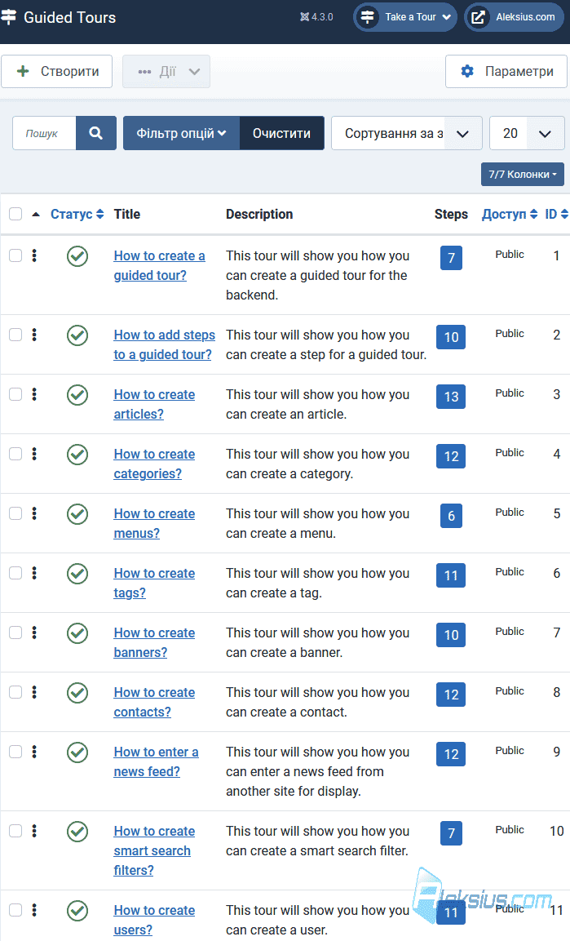Open the list limit 20 dropdown
This screenshot has height=941, width=570.
pos(527,133)
